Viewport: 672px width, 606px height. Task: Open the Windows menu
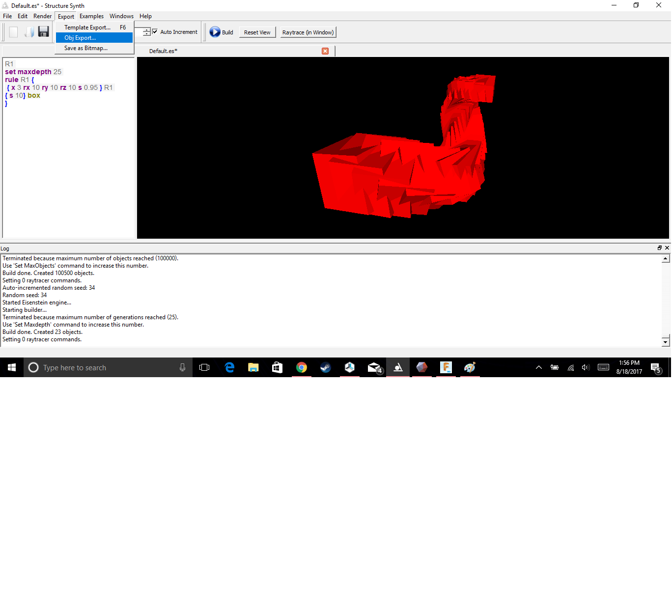pyautogui.click(x=121, y=16)
